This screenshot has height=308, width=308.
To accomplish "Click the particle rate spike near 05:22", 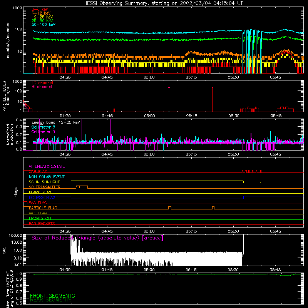I will [x=213, y=99].
